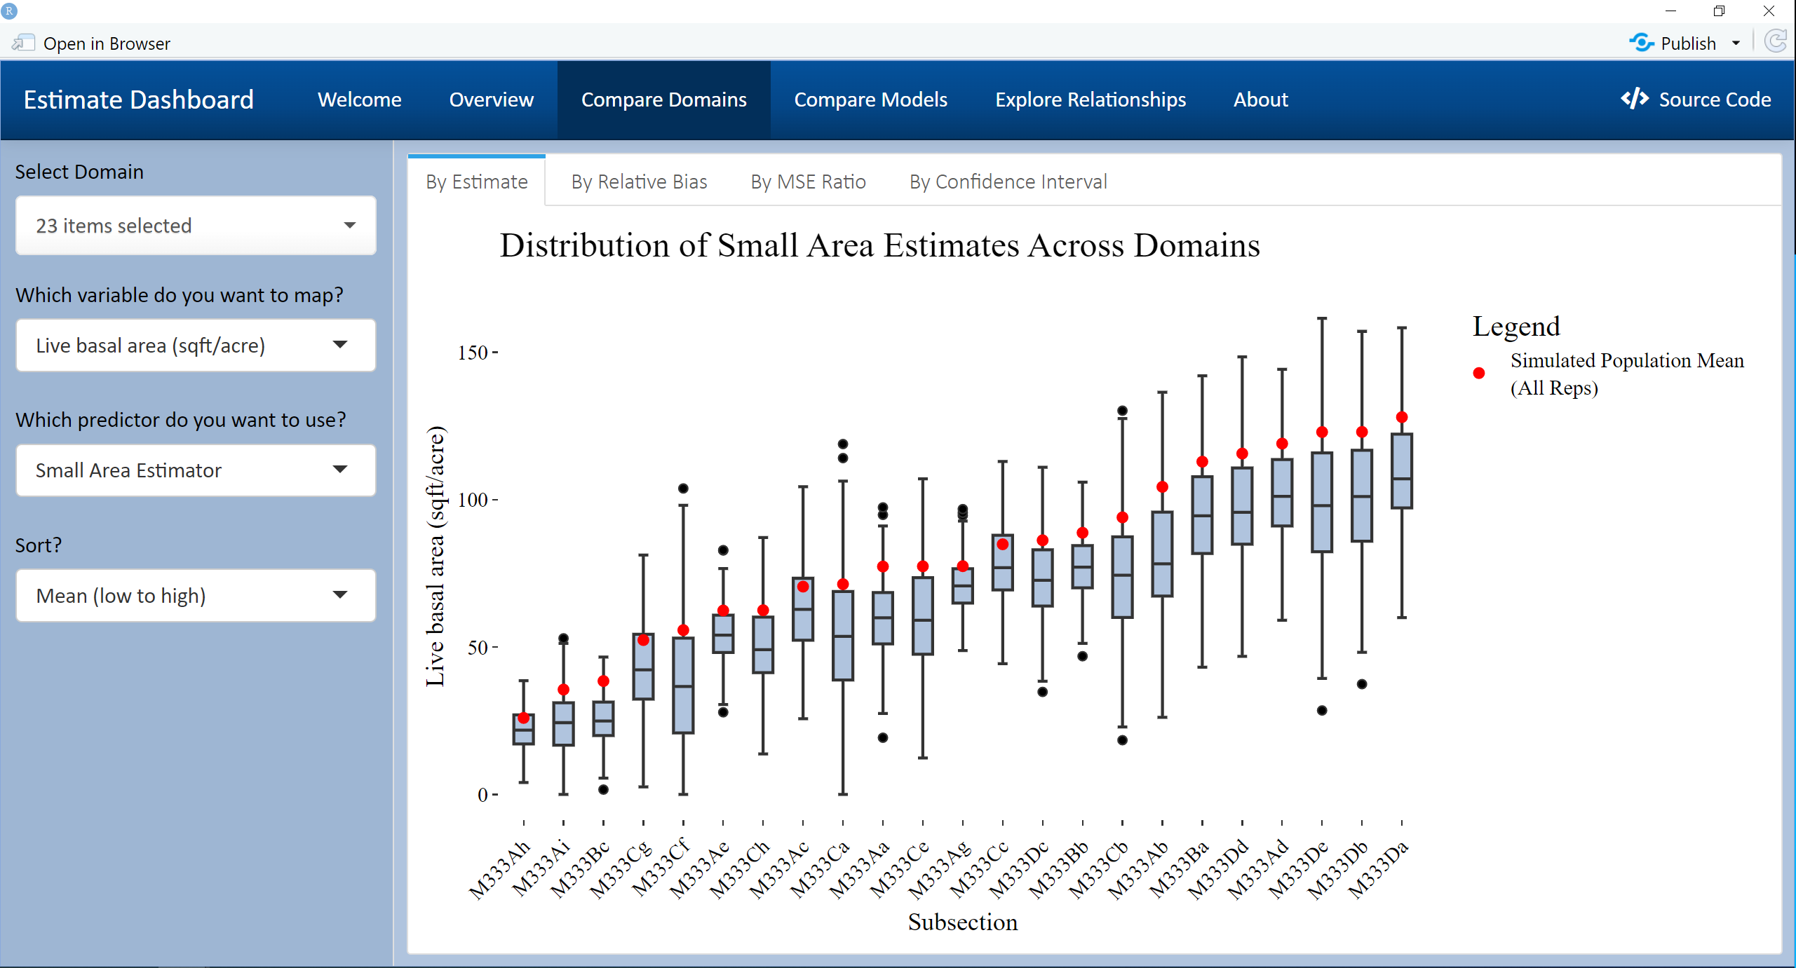Image resolution: width=1796 pixels, height=968 pixels.
Task: Click the Publish button
Action: (x=1673, y=43)
